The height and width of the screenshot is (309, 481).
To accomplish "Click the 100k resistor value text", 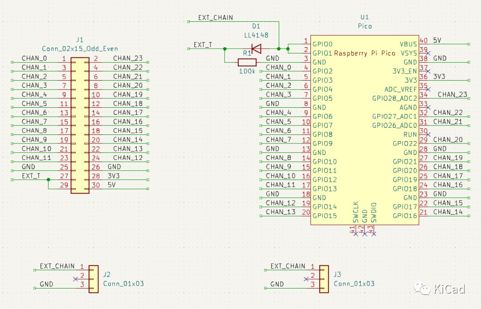I will 247,71.
